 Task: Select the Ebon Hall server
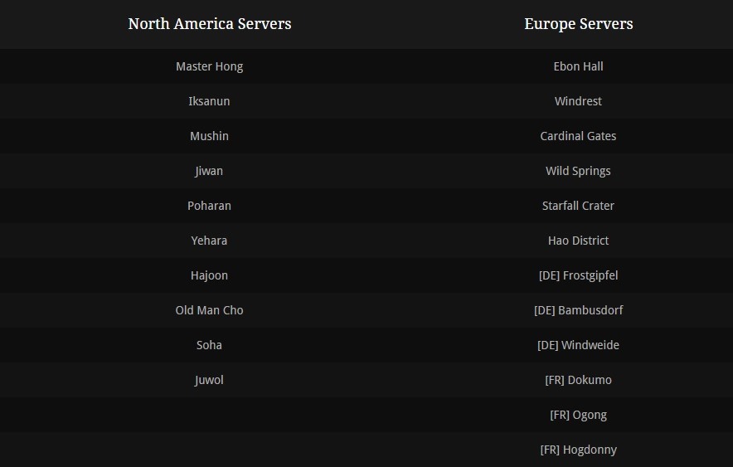[x=578, y=66]
